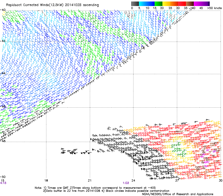223x196 pixels.
Task: Click the gray 0-5 knots color swatch
Action: [135, 4]
